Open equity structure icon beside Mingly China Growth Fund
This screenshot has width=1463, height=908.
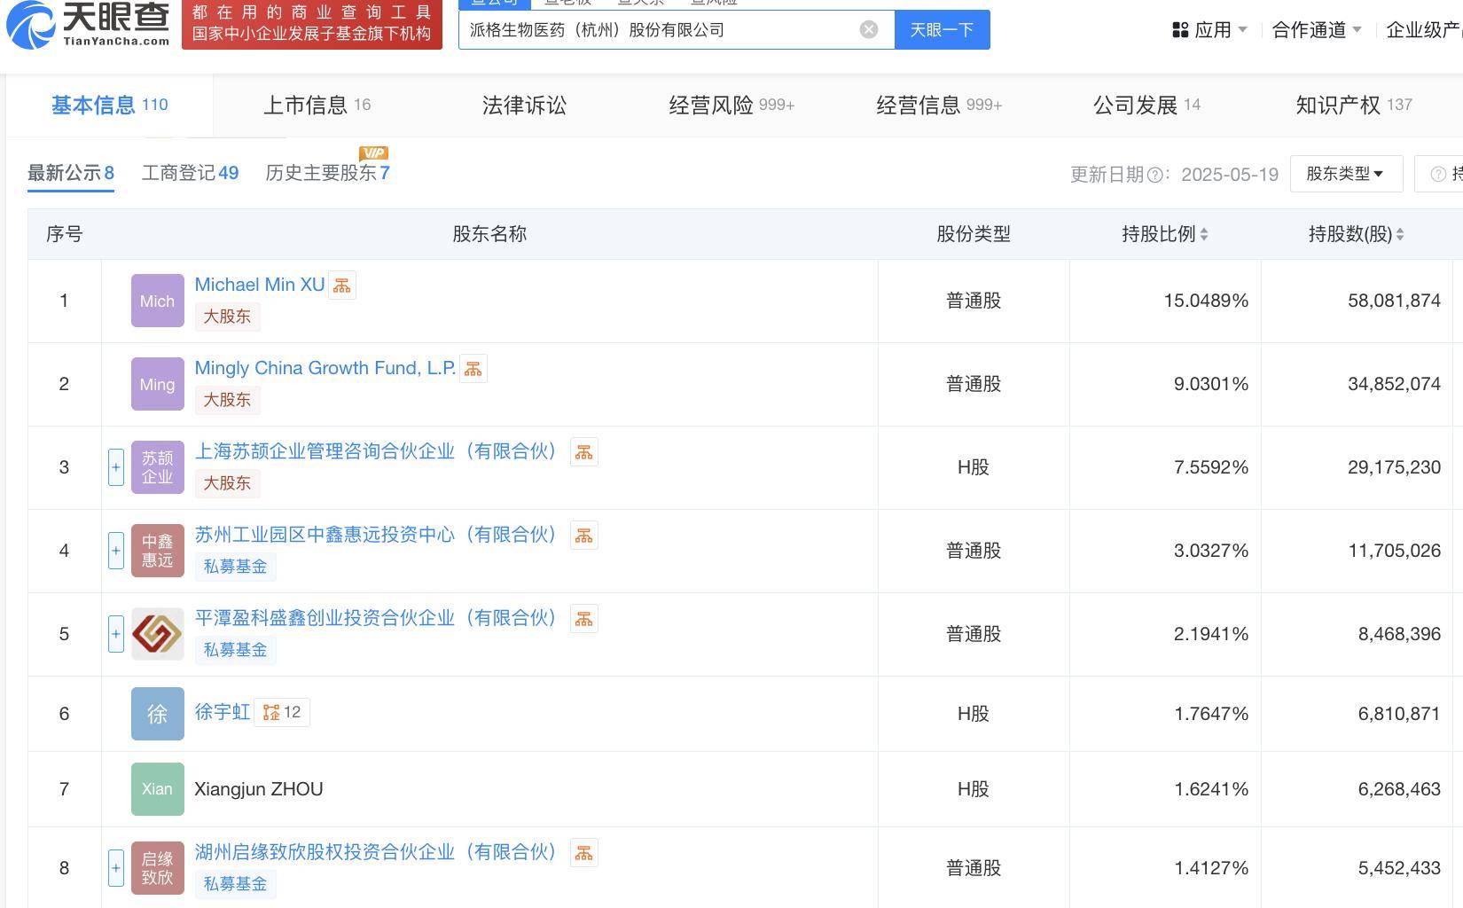473,369
